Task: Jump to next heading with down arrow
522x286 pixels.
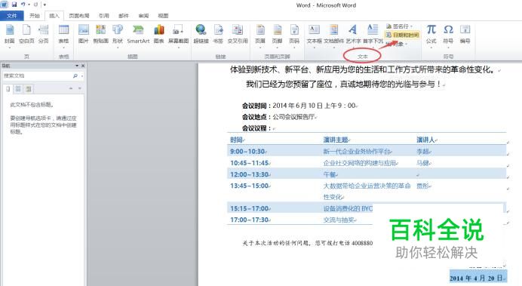Action: (x=79, y=88)
